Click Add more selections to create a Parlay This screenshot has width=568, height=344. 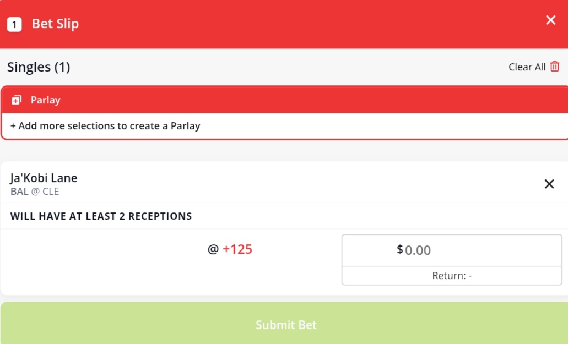click(x=105, y=126)
